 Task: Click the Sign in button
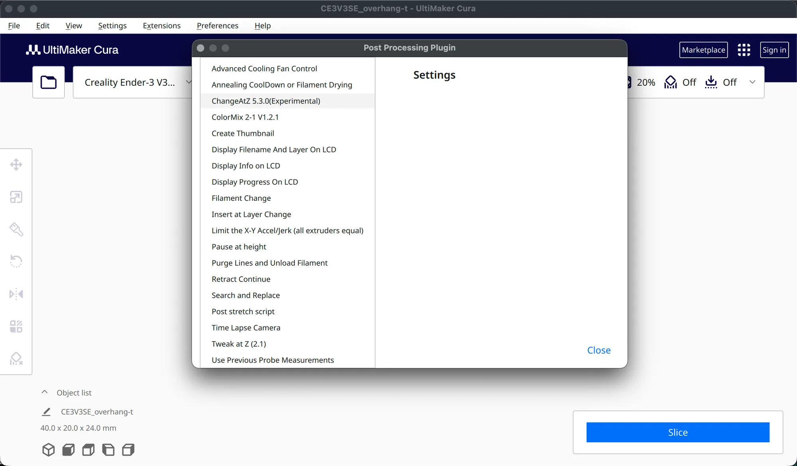pos(774,50)
